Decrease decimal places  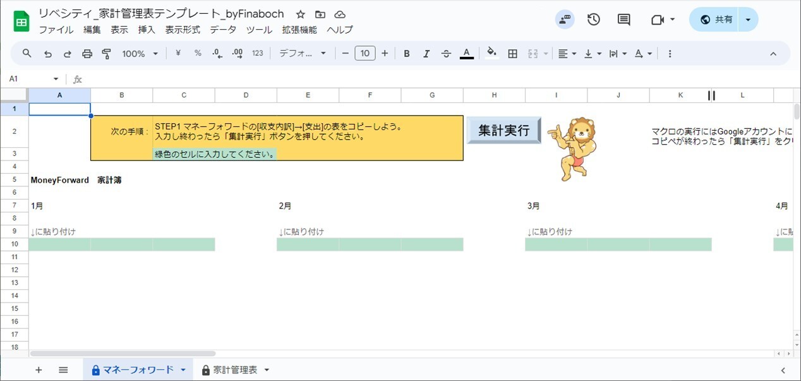click(217, 54)
